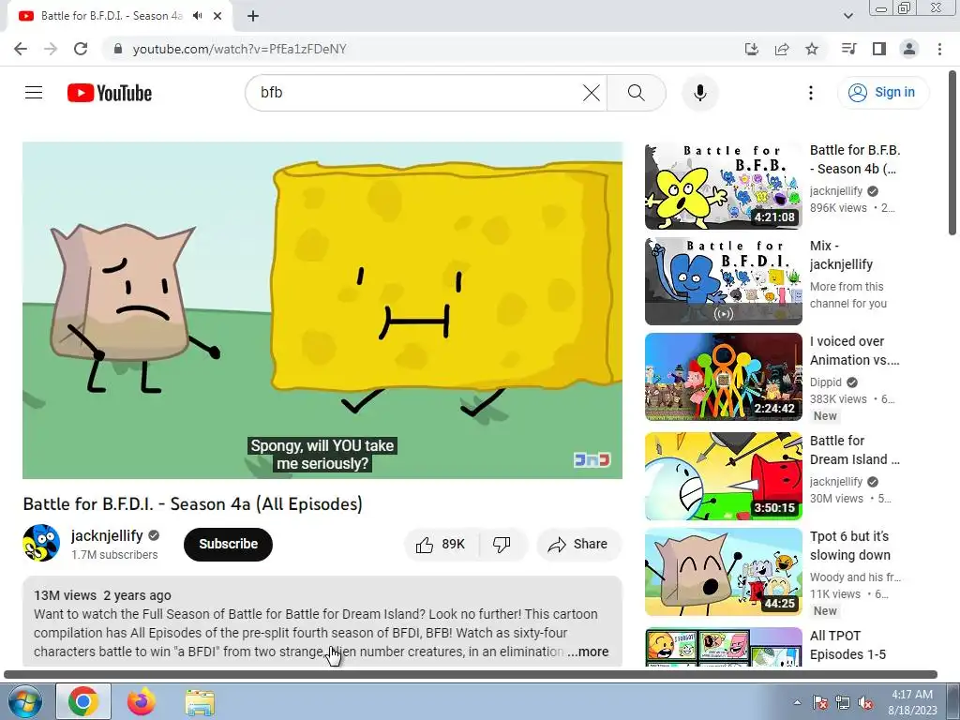Open media control toolbar icon
Screen dimensions: 960x720
click(848, 49)
